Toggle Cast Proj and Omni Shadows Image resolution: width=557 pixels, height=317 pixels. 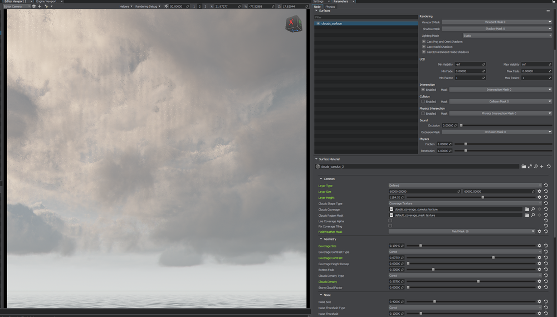coord(423,42)
